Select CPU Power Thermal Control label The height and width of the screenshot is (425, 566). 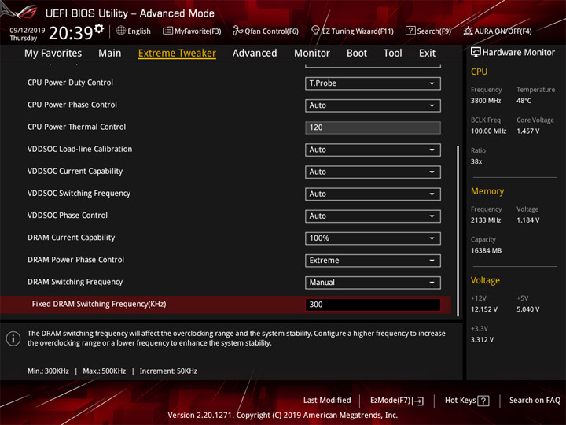coord(76,127)
